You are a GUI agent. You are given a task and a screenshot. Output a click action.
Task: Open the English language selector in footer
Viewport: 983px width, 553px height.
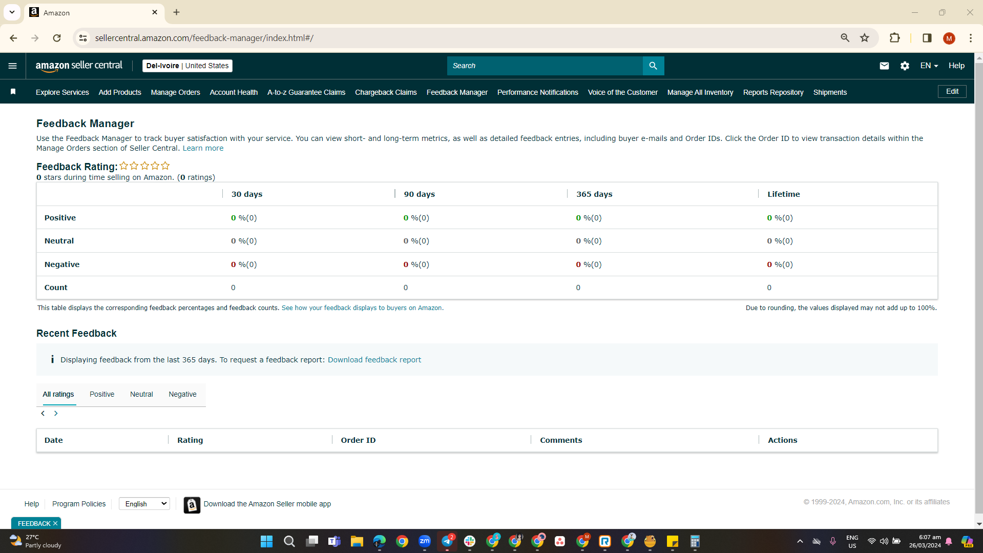[144, 504]
